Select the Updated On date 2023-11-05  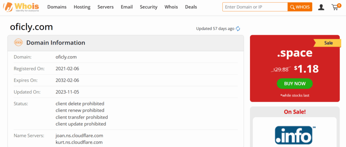coord(67,92)
